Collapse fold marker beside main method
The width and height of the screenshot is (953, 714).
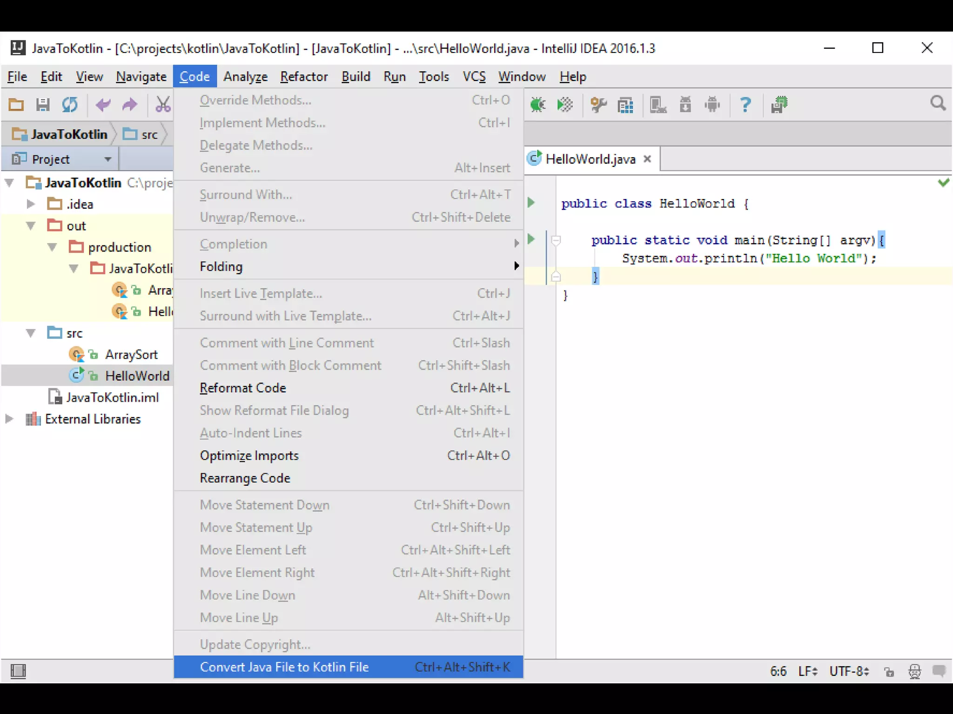coord(556,240)
